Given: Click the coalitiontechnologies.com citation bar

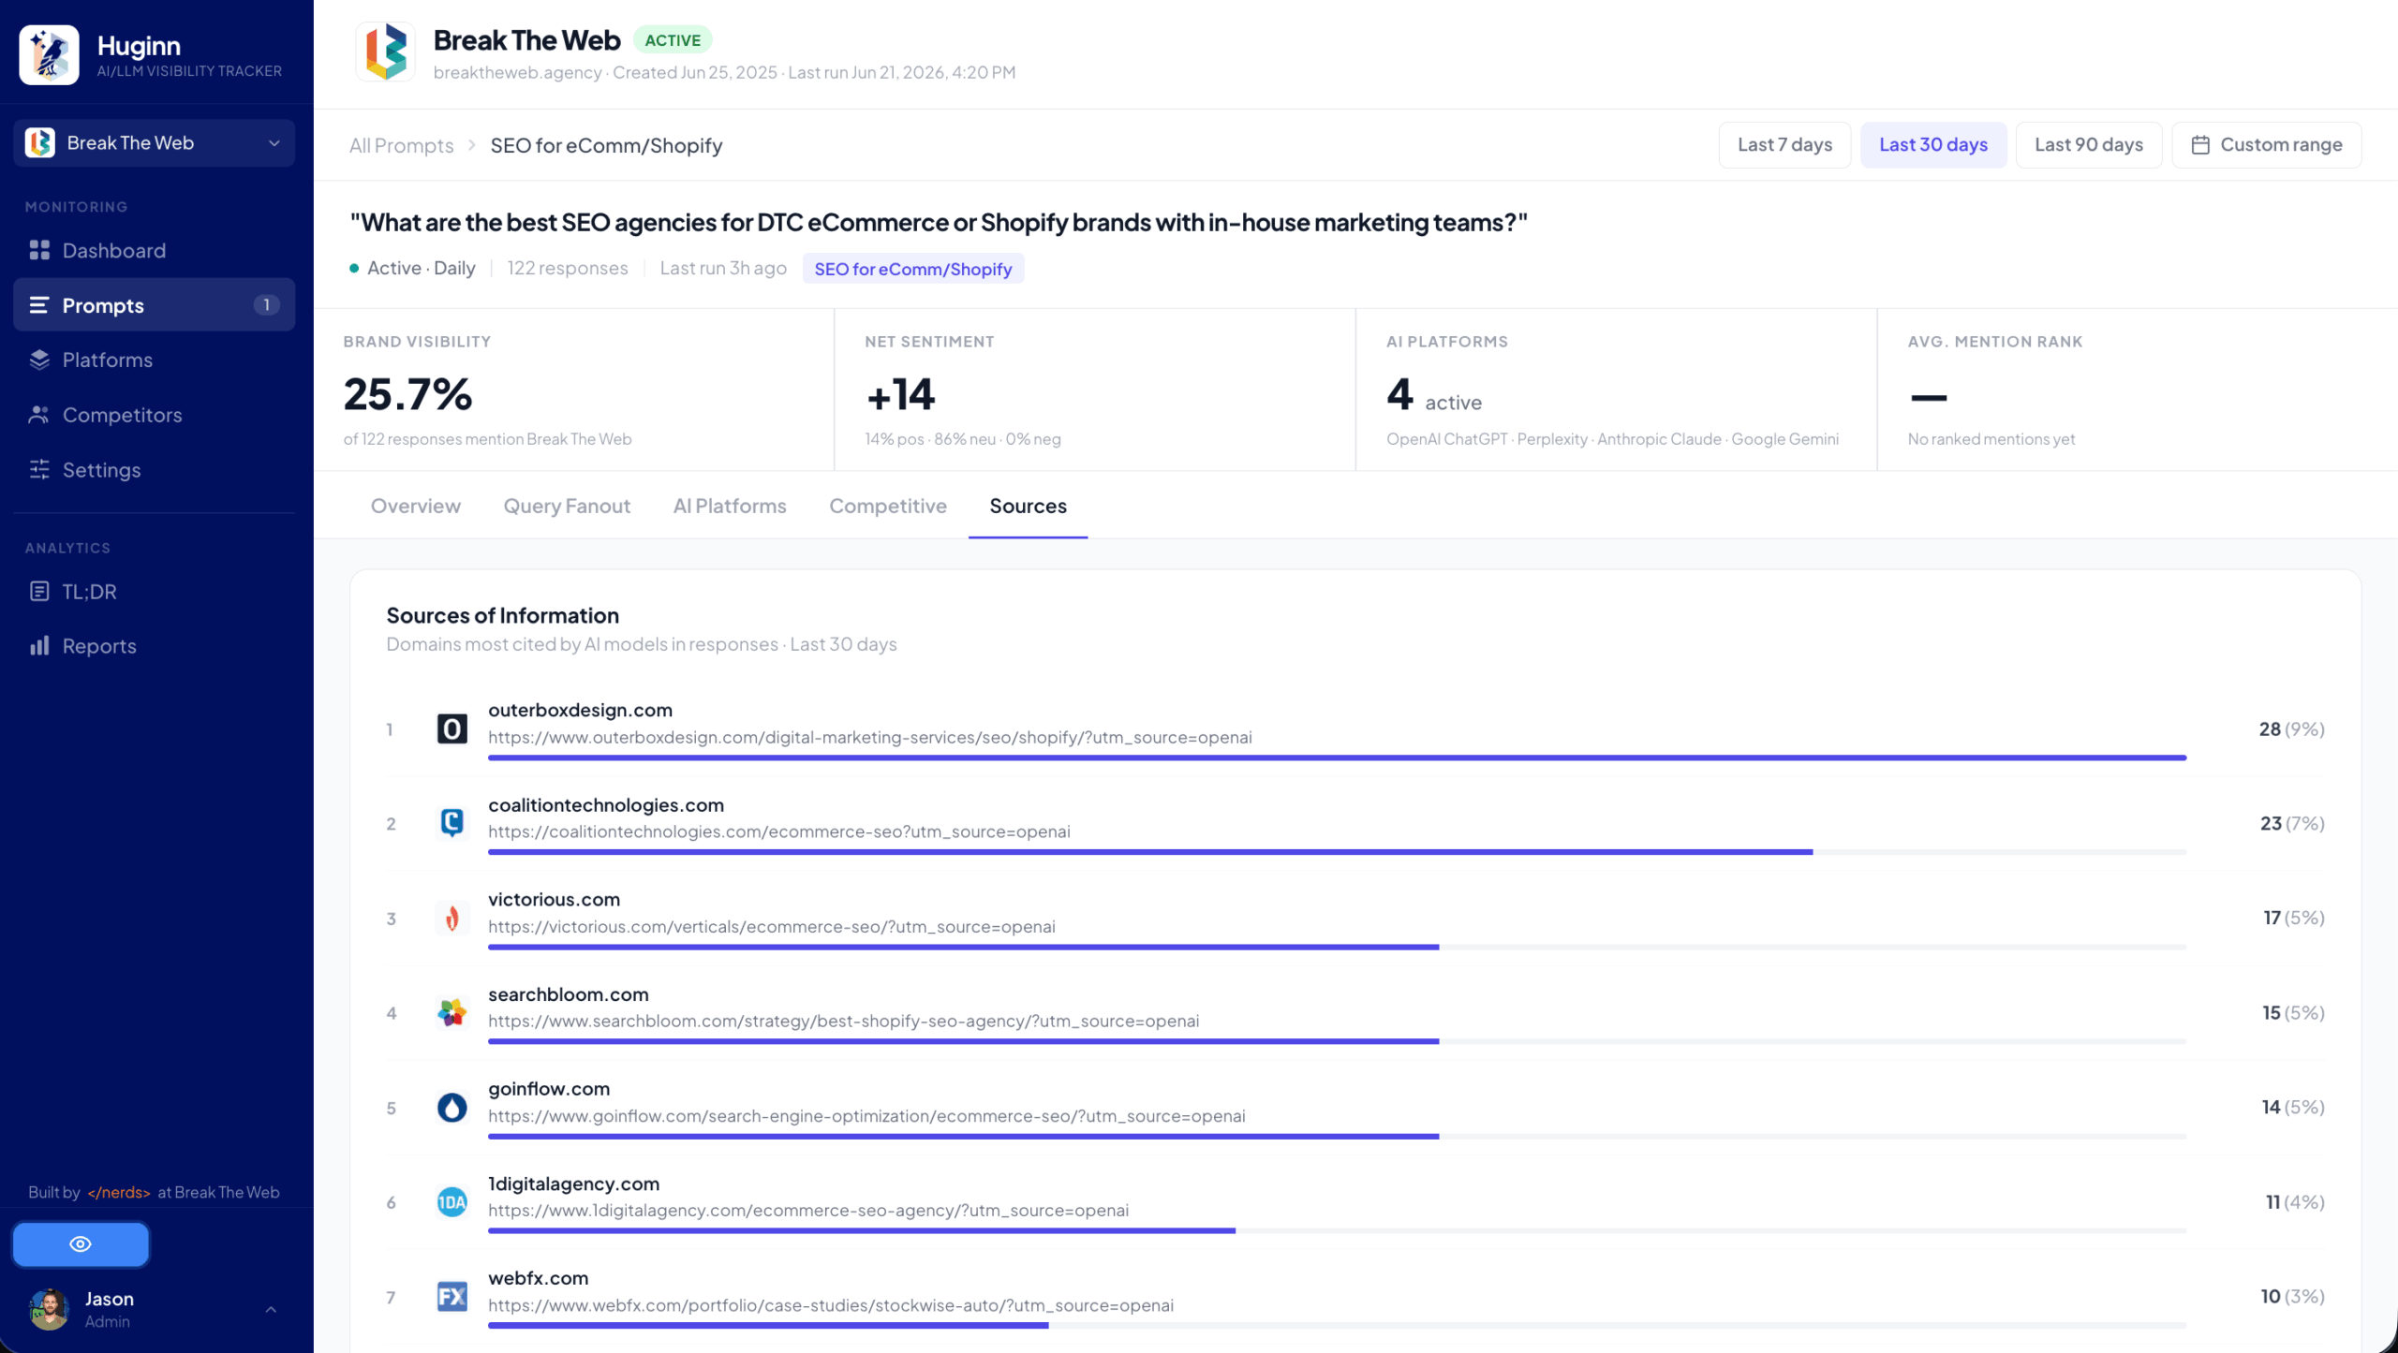Looking at the screenshot, I should coord(1337,852).
